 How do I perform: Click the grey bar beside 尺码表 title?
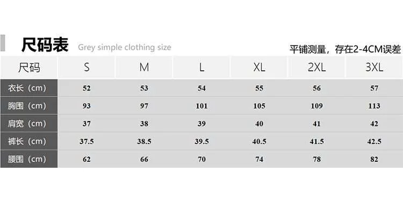tap(3, 43)
